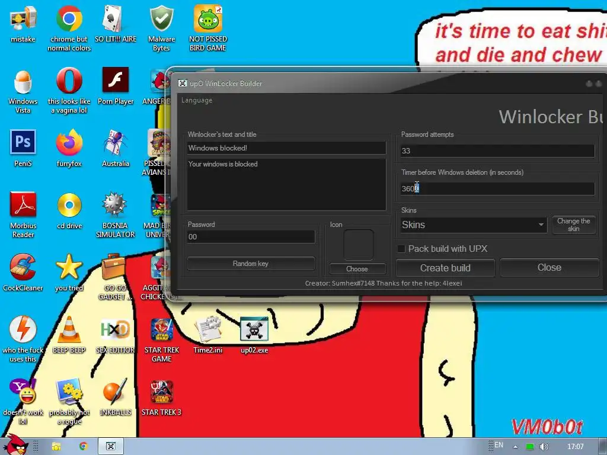607x455 pixels.
Task: Click the Random key button
Action: (x=251, y=264)
